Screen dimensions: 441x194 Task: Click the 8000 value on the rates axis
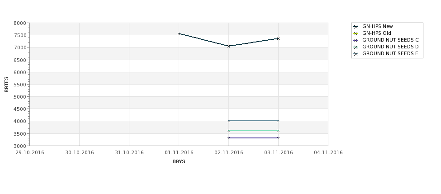coord(20,23)
